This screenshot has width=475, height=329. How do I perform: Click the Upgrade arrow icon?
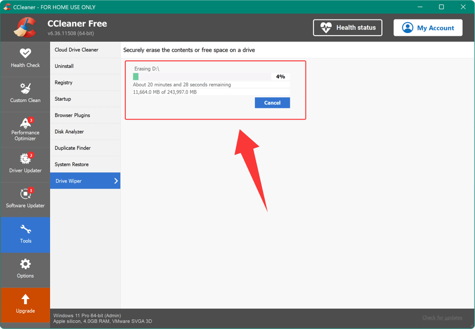[x=25, y=299]
